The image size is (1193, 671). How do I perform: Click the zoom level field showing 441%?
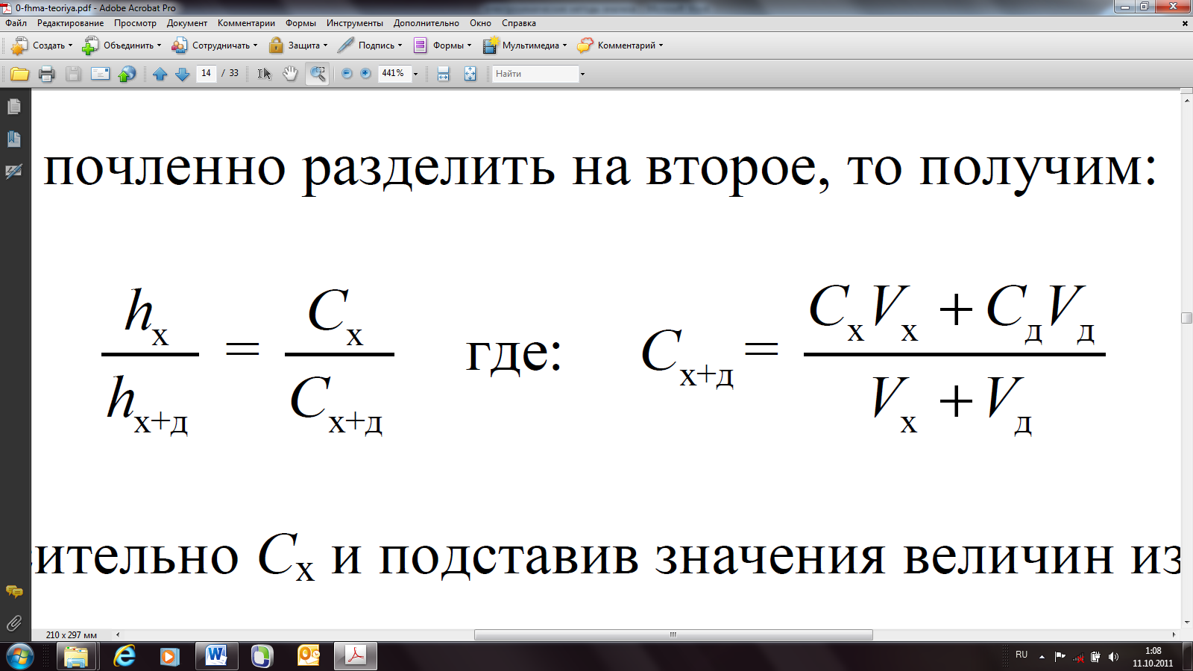394,73
